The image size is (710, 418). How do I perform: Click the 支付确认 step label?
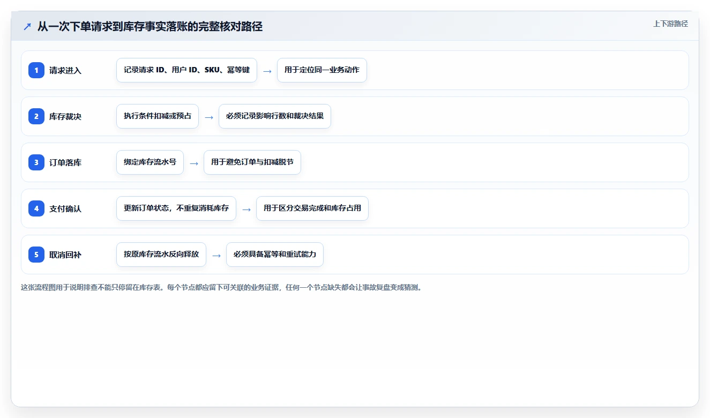coord(65,208)
